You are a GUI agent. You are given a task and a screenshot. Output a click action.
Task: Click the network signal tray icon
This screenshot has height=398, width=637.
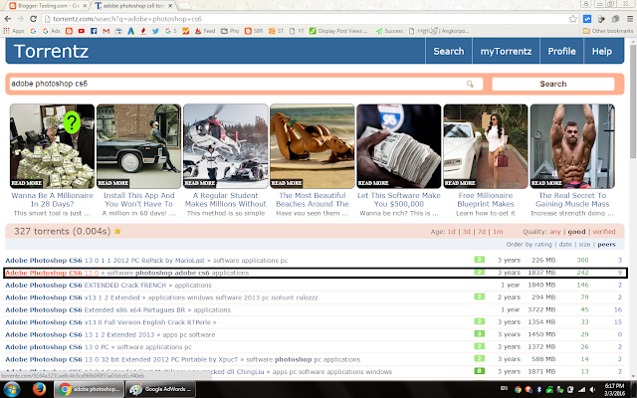[x=581, y=389]
